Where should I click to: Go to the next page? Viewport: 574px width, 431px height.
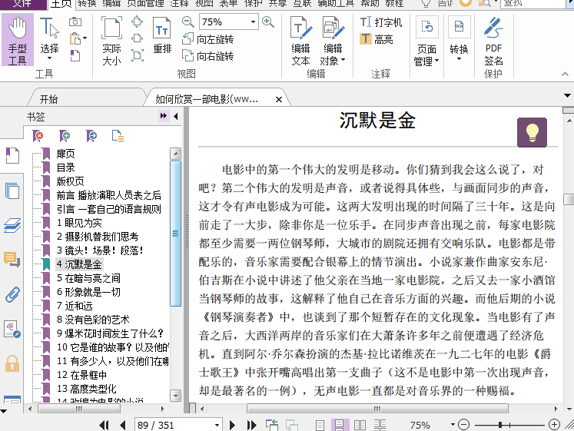tap(232, 425)
